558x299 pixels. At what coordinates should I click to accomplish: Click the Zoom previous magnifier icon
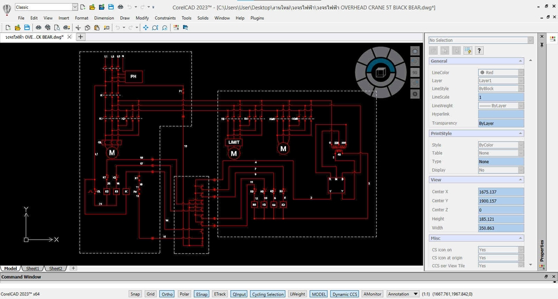point(164,27)
